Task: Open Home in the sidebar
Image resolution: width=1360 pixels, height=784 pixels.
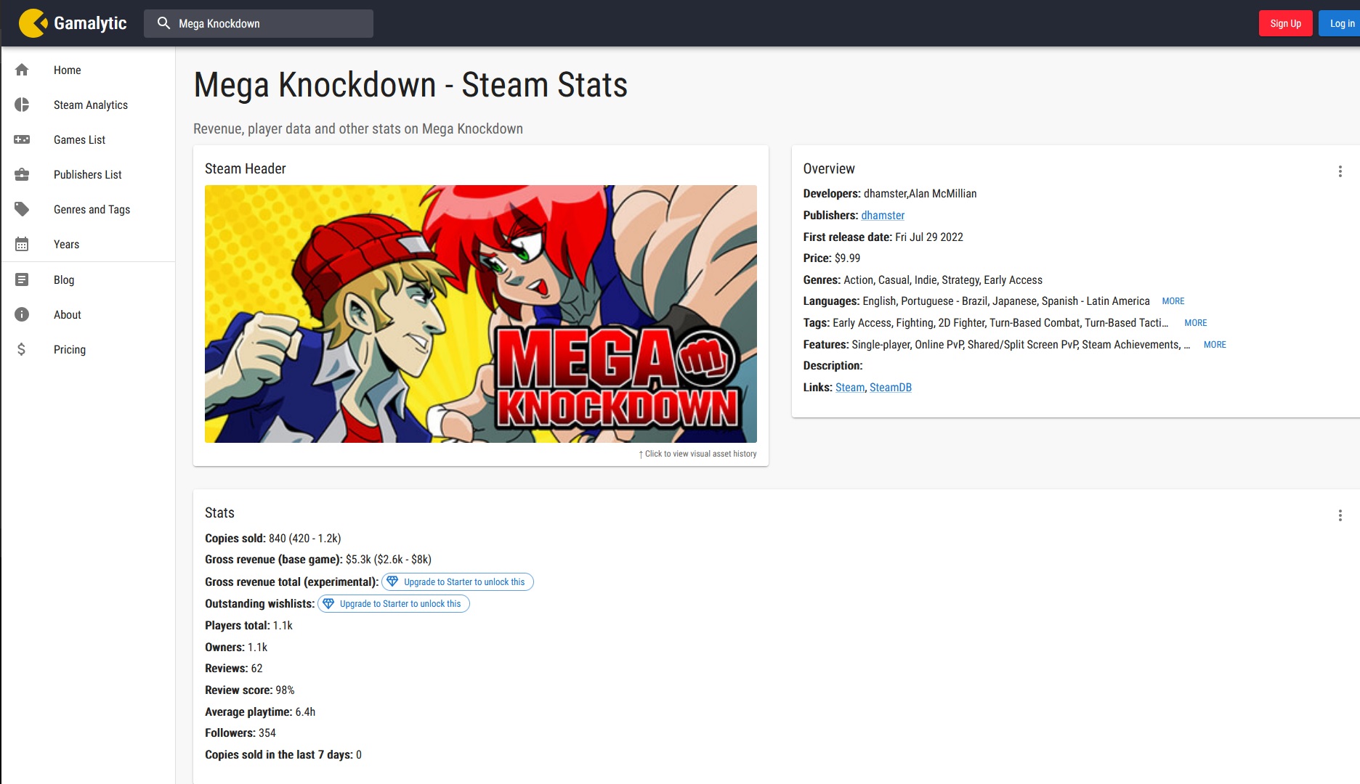Action: click(x=88, y=70)
